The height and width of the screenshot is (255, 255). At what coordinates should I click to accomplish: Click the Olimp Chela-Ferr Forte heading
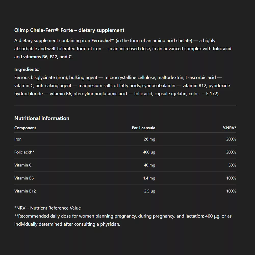tap(69, 30)
